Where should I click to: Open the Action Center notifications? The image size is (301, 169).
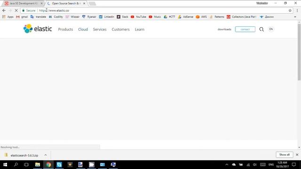coord(293,165)
